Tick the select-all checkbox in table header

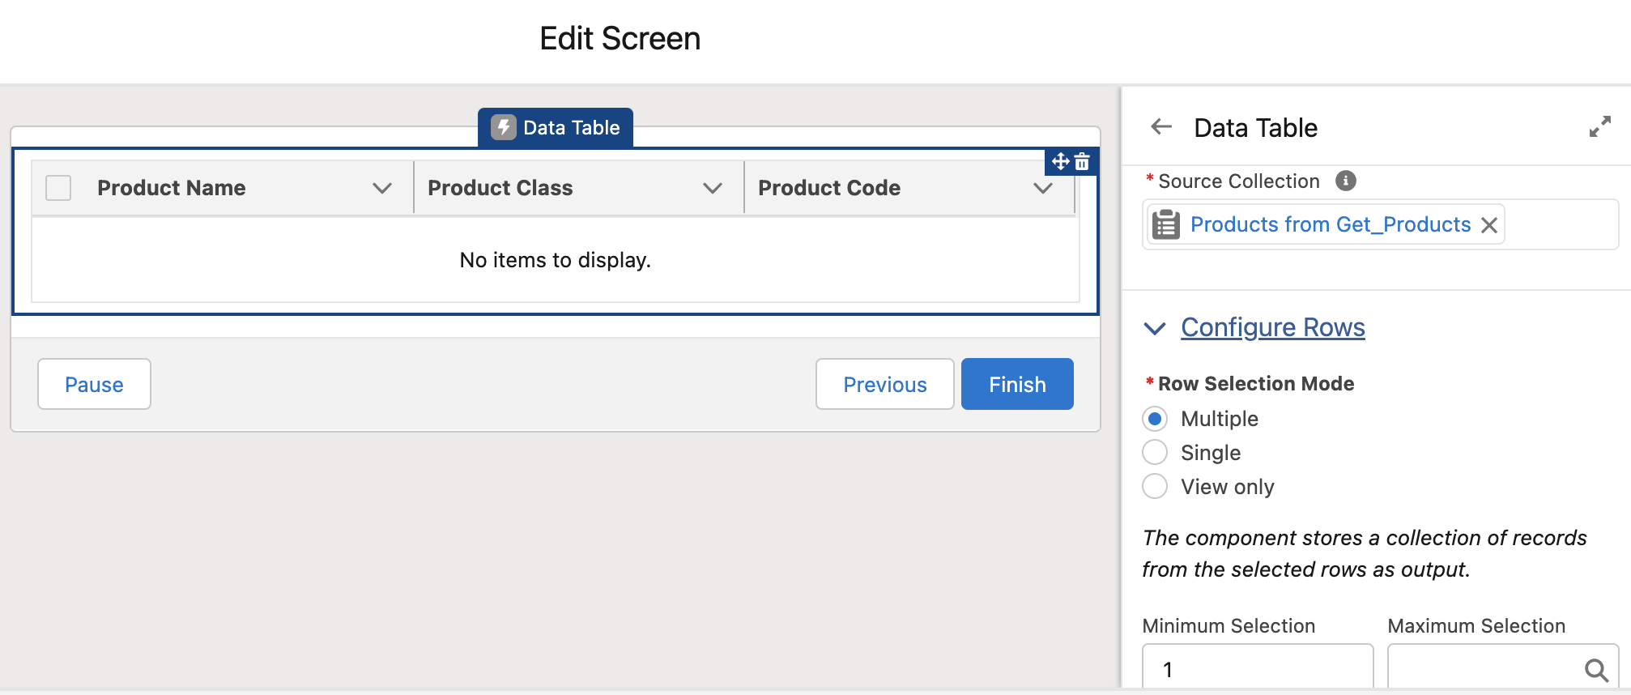click(x=58, y=188)
